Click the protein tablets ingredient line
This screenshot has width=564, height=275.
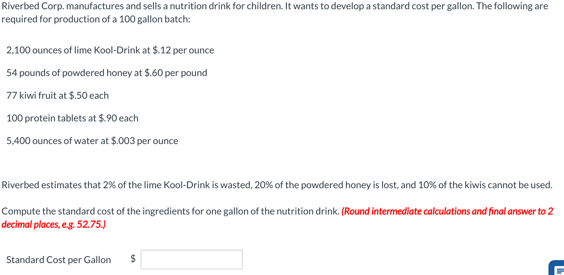pos(72,118)
